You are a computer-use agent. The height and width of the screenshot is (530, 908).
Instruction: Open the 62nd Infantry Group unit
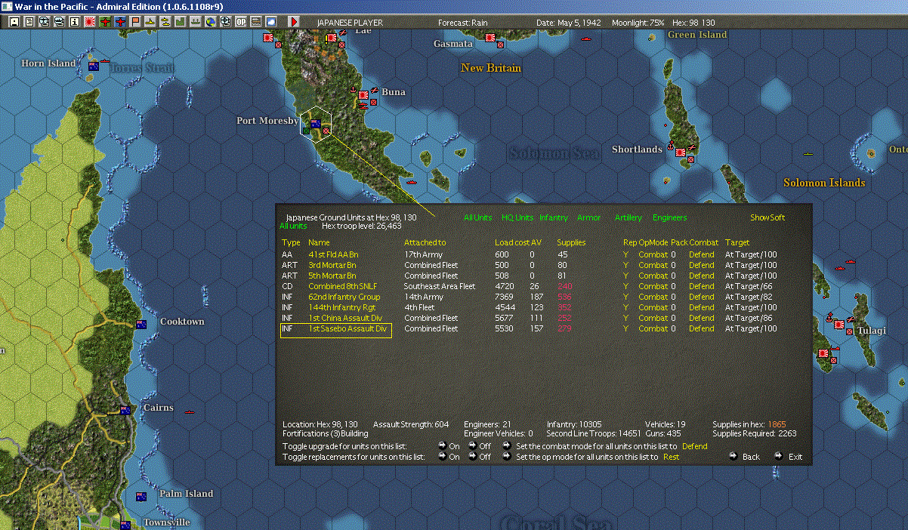pos(344,297)
